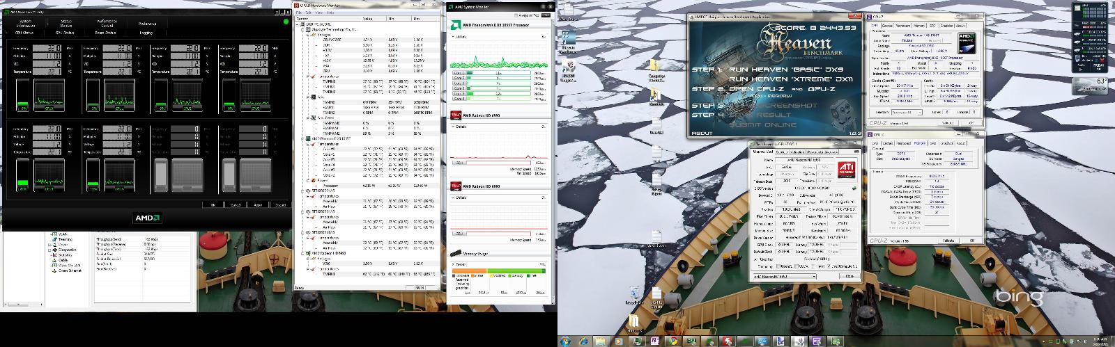Click the first AMD Radeon HD 6990 icon in System Monitor
Image resolution: width=1115 pixels, height=347 pixels.
[456, 115]
